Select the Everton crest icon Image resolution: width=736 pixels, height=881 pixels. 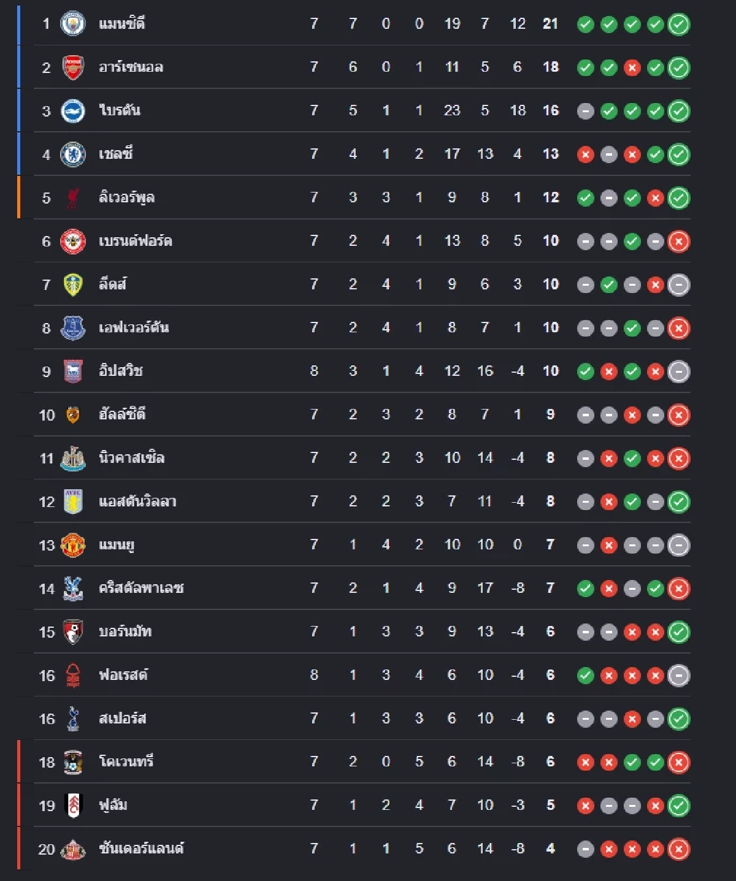click(73, 328)
